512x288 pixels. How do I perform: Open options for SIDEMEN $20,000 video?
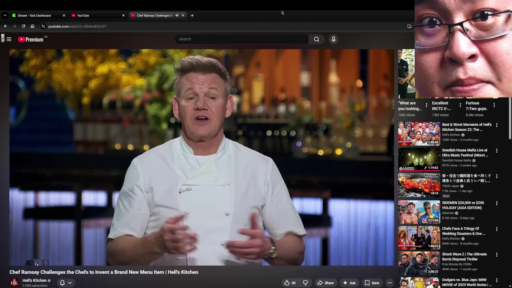point(497,203)
